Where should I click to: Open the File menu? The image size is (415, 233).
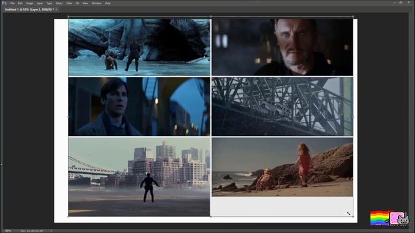[12, 3]
